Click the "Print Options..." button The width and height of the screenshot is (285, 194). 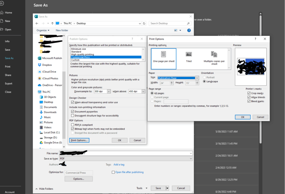coord(79,140)
